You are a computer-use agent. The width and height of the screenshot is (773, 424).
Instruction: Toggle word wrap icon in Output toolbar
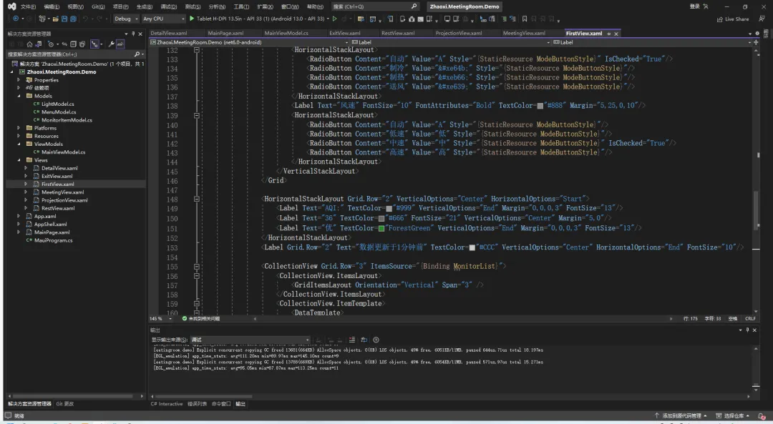(364, 340)
